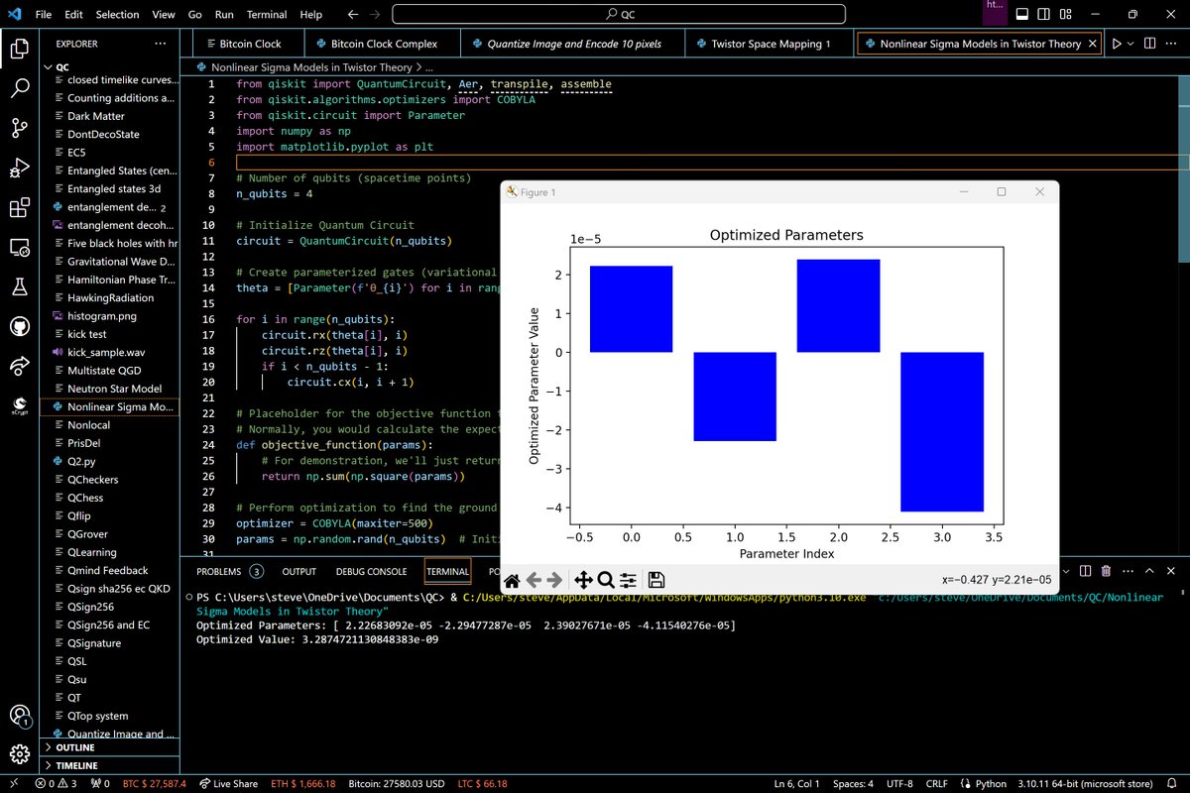Split the editor to the right
Viewport: 1190px width, 793px height.
[1151, 44]
